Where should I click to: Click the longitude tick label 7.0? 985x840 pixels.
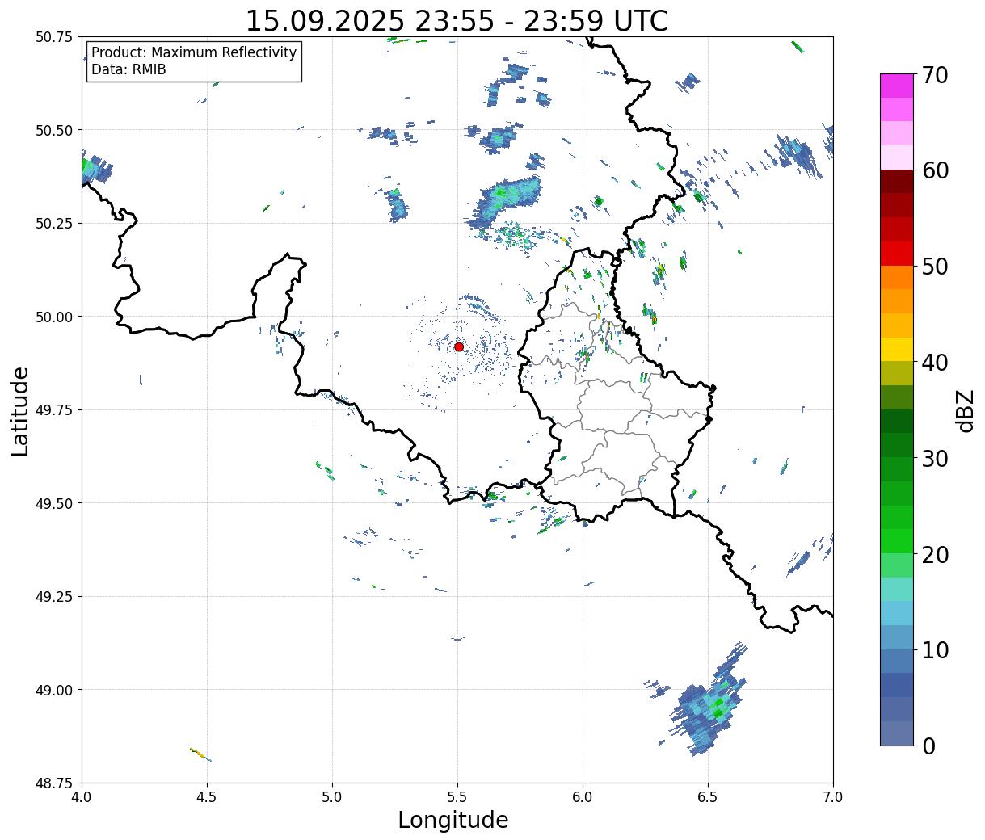click(833, 796)
